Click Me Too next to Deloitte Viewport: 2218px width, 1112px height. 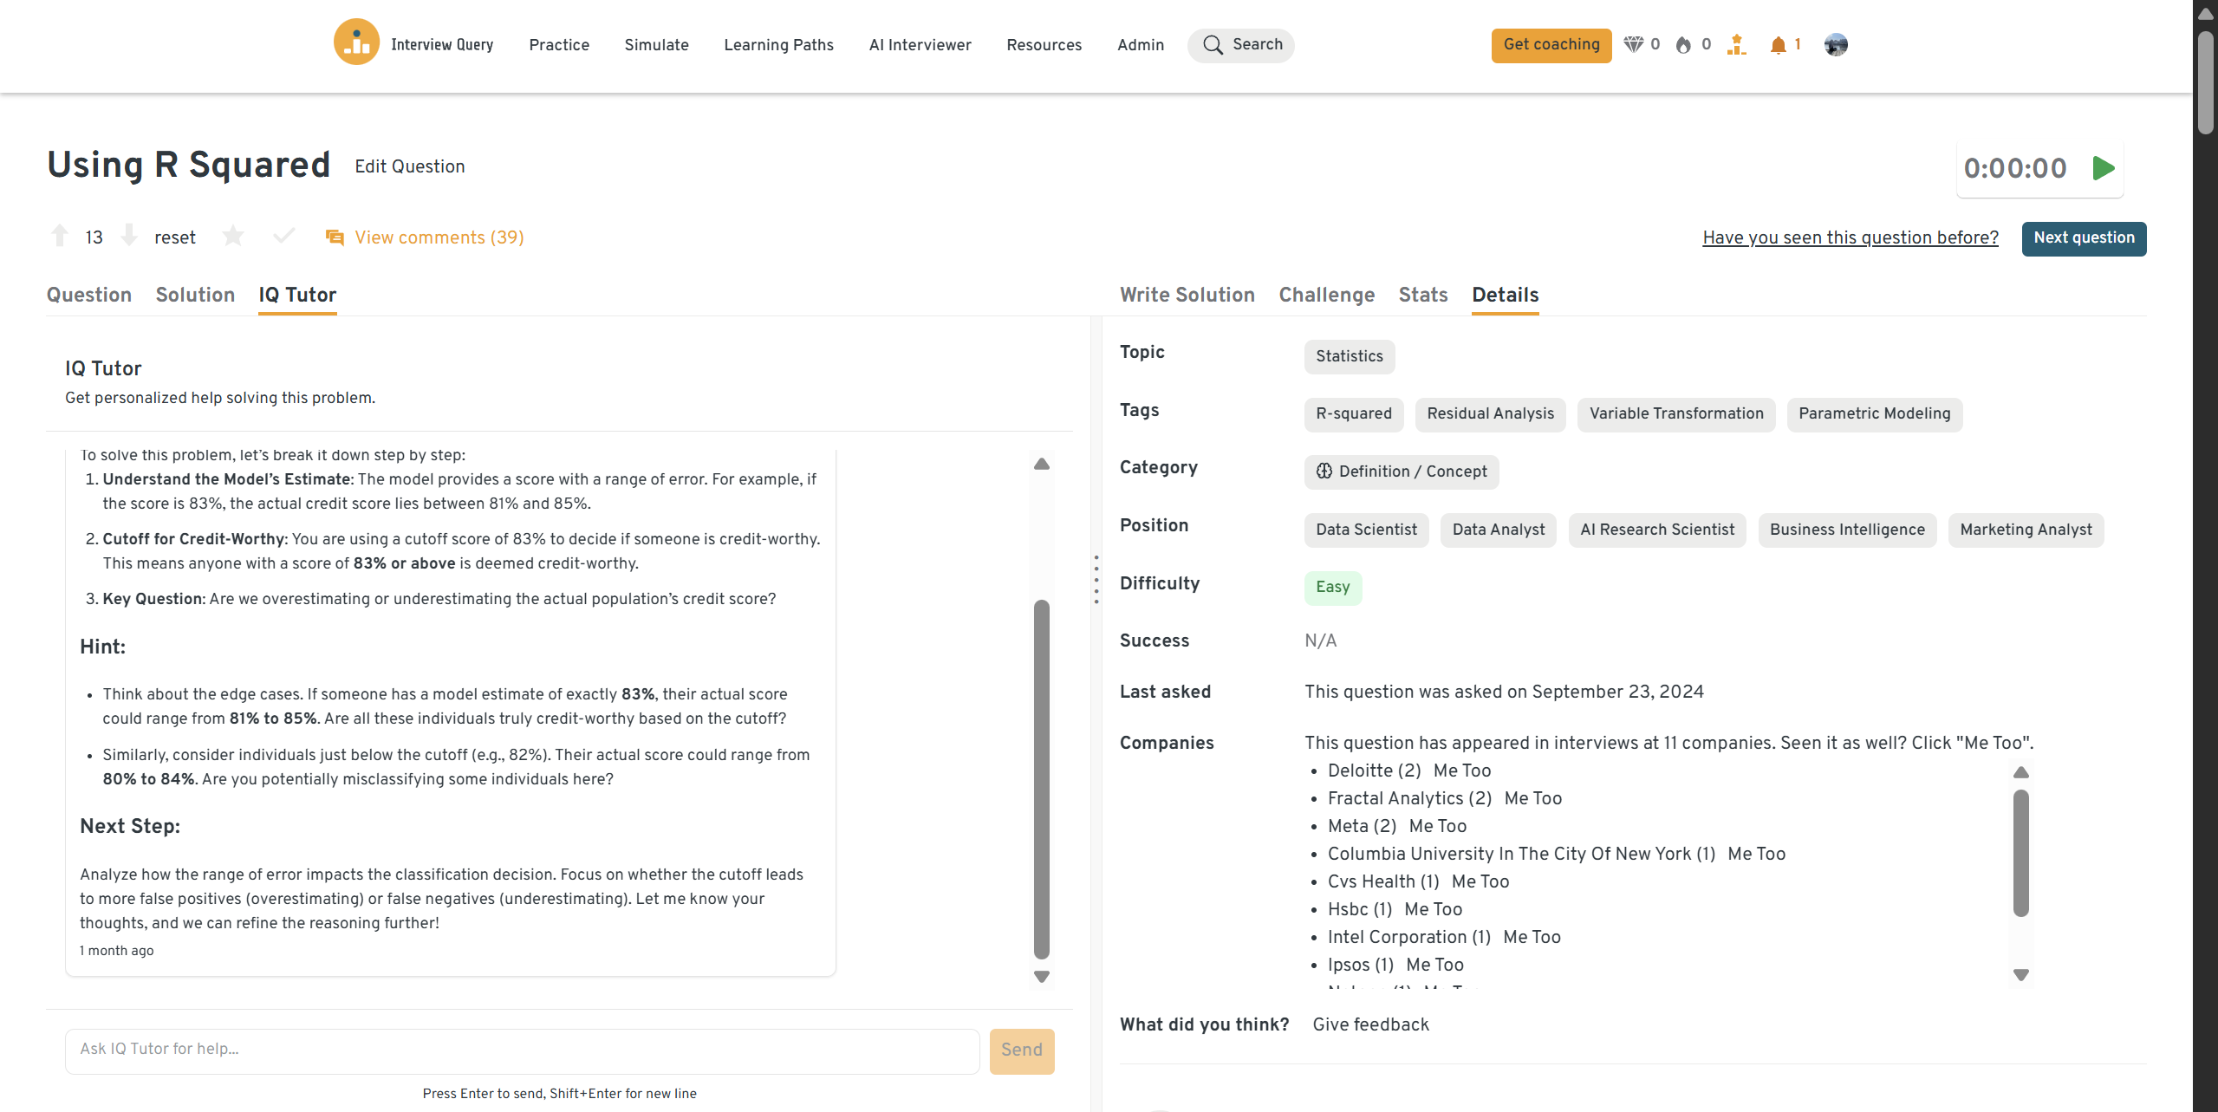1462,771
